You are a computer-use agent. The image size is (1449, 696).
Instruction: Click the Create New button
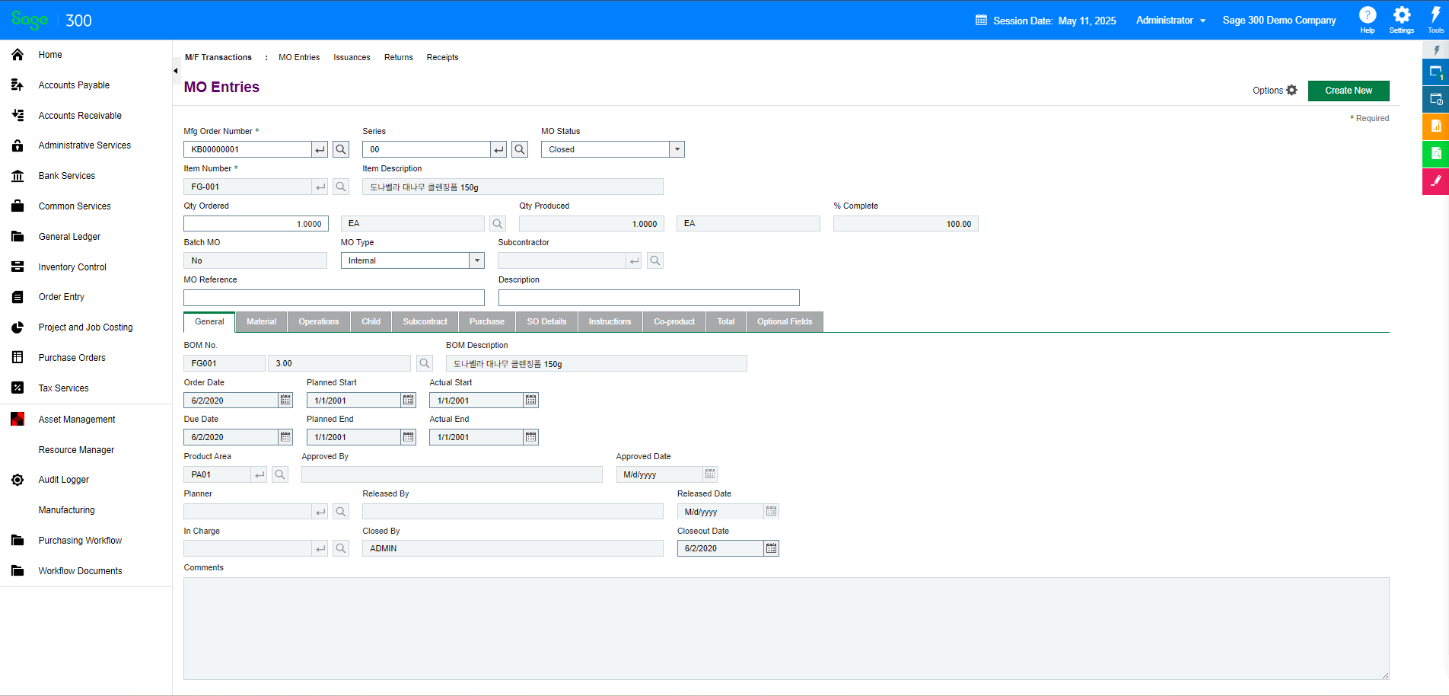click(x=1349, y=91)
